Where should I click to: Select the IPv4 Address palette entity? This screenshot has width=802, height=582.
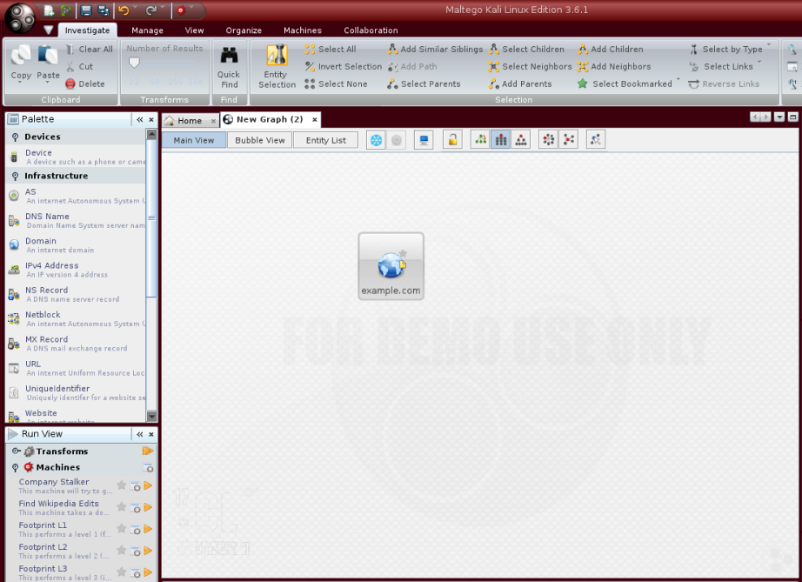coord(76,270)
